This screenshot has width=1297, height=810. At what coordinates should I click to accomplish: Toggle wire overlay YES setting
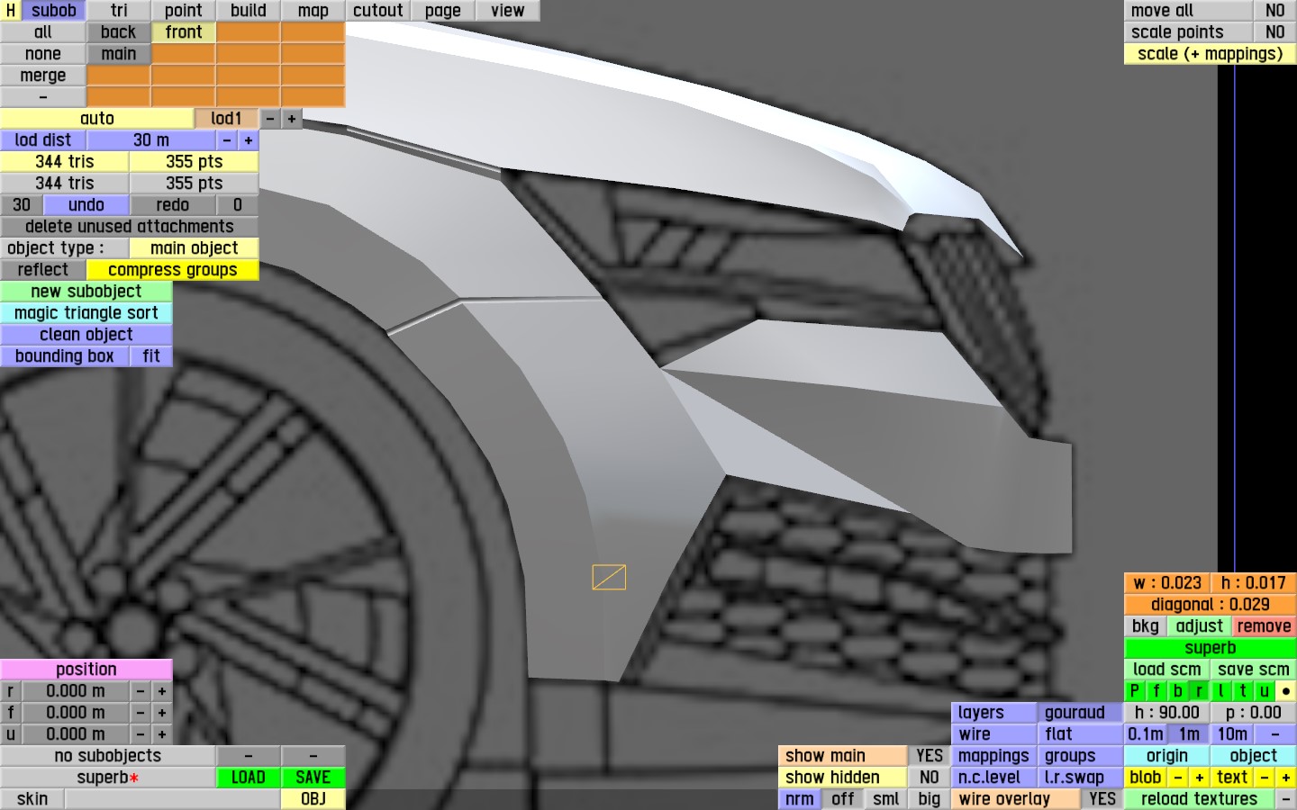(1102, 799)
